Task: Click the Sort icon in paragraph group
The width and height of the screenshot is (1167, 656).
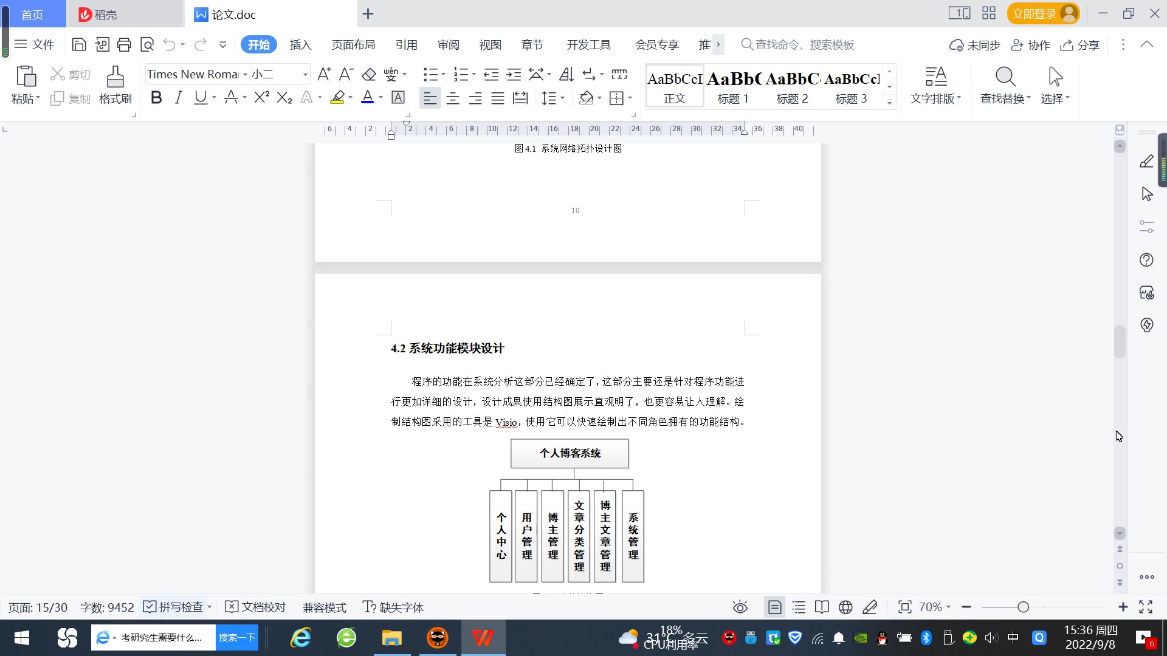Action: (566, 74)
